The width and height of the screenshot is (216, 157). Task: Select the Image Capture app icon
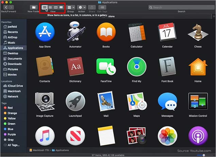pos(45,102)
